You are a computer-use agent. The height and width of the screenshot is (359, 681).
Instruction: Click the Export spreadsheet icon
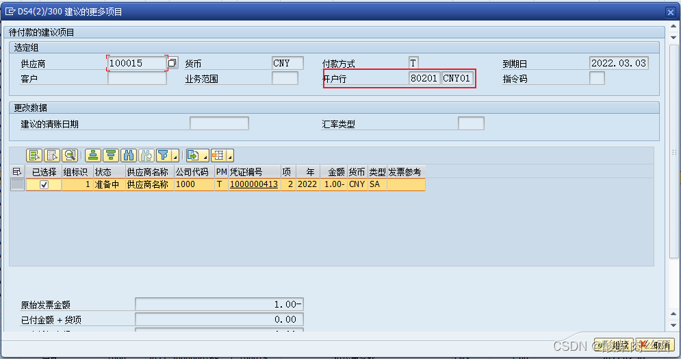pyautogui.click(x=193, y=155)
